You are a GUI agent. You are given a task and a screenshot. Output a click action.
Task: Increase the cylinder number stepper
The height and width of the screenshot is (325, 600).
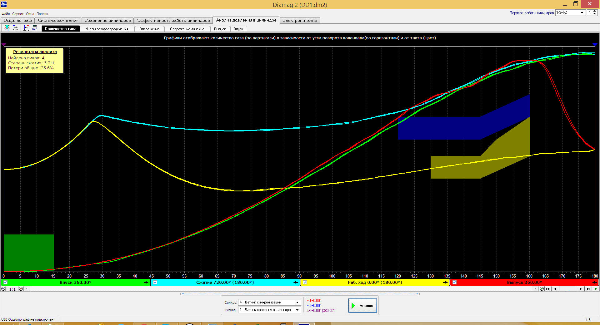click(595, 11)
